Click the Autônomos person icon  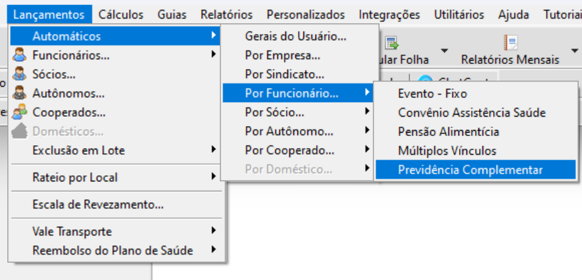(x=19, y=93)
